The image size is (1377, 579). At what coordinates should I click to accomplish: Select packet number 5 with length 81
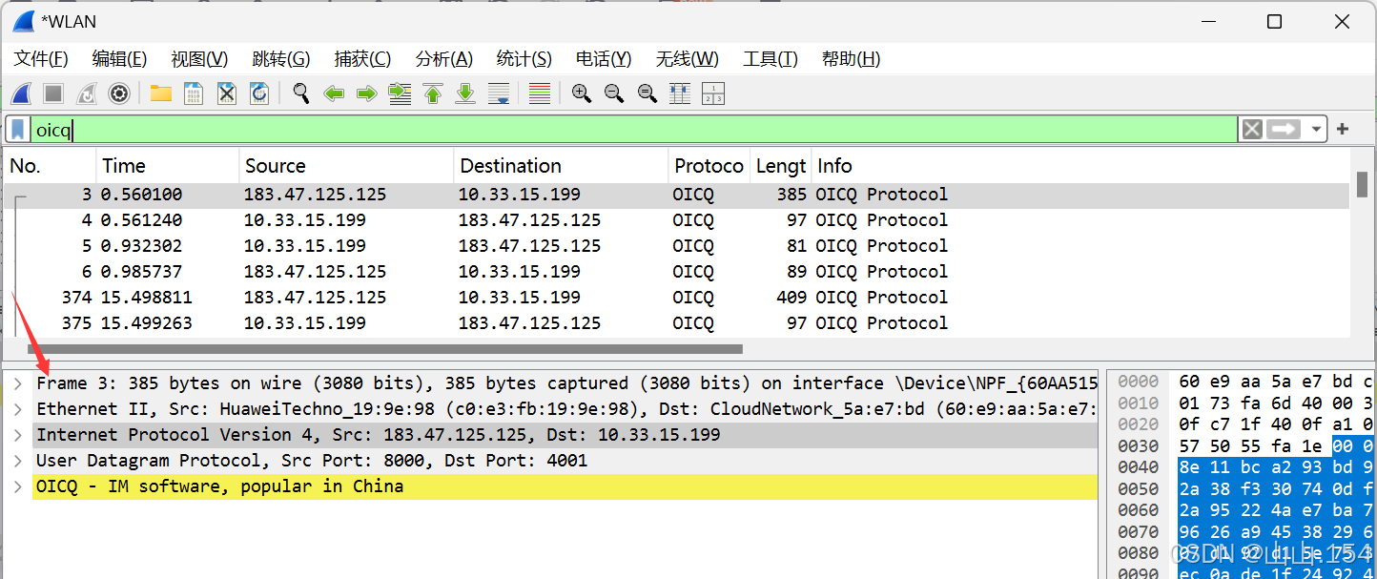click(677, 246)
